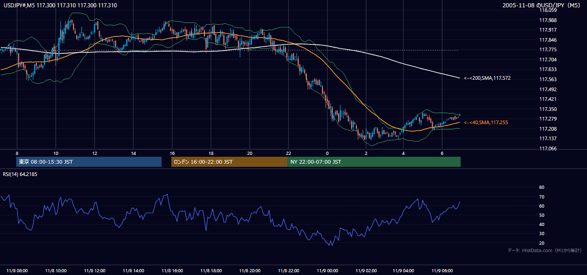Click the 11/8 14:00 time label
Image resolution: width=587 pixels, height=275 pixels.
[x=133, y=270]
